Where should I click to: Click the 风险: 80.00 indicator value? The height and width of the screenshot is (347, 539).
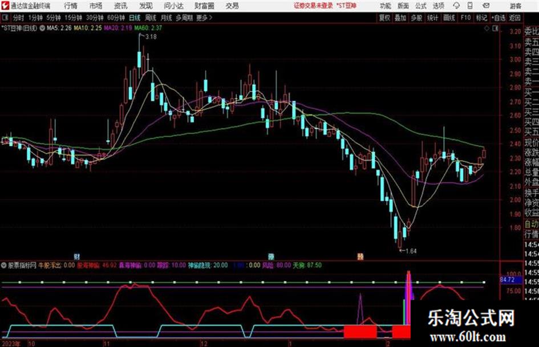[277, 265]
